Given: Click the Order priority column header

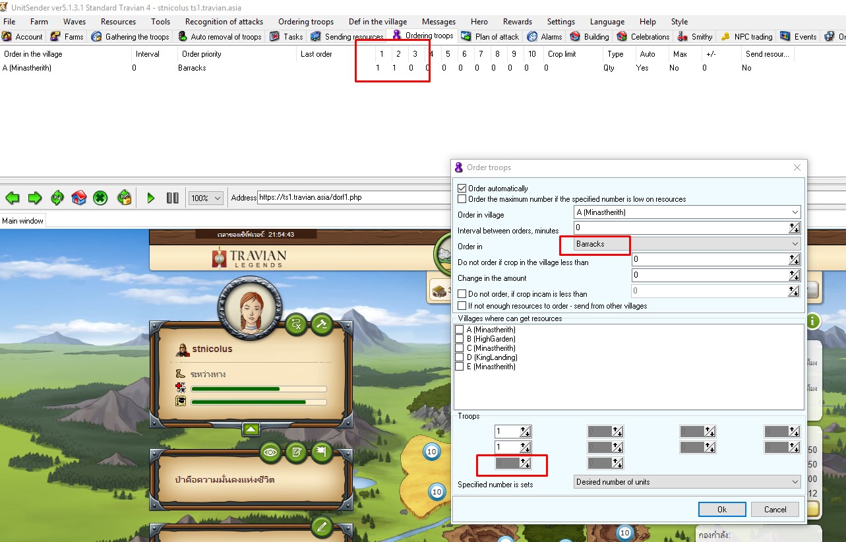Looking at the screenshot, I should (237, 54).
